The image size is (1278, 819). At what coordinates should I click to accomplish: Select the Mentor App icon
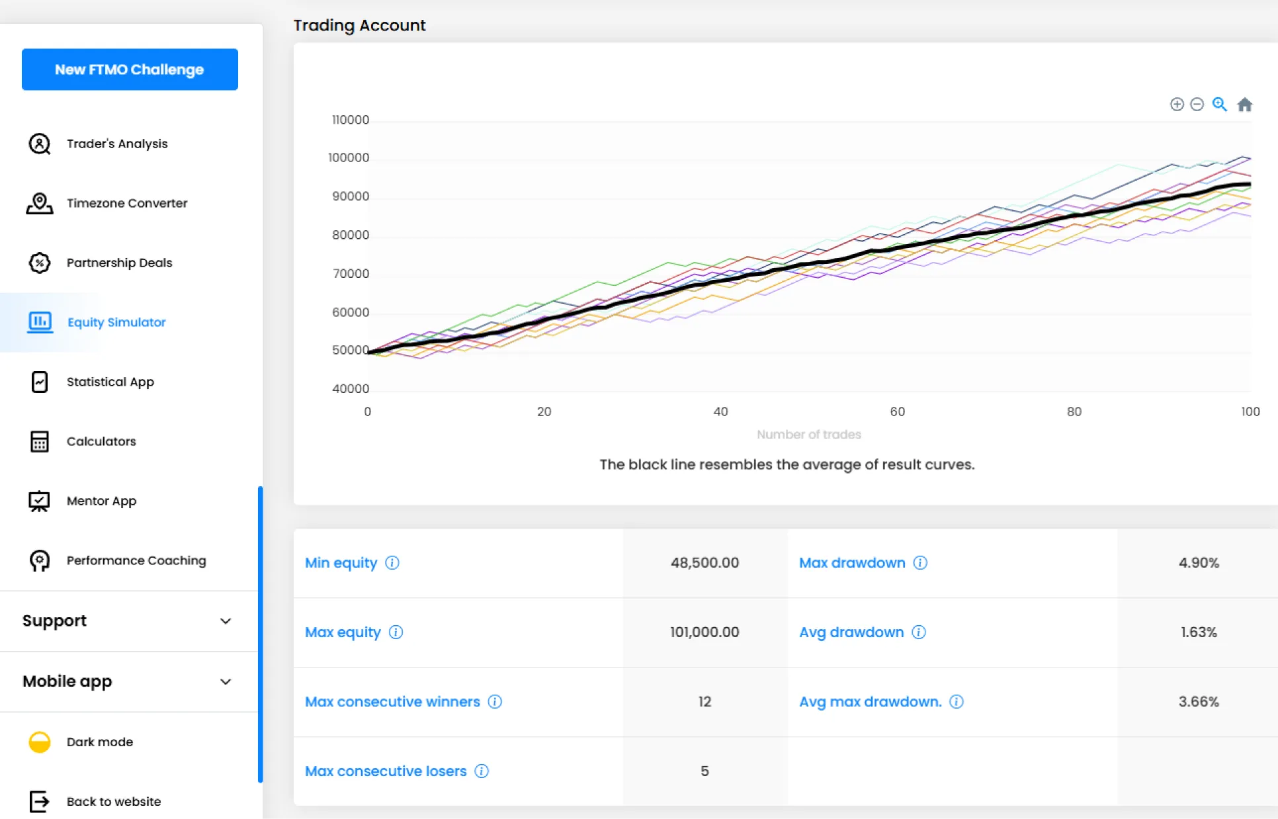tap(40, 501)
